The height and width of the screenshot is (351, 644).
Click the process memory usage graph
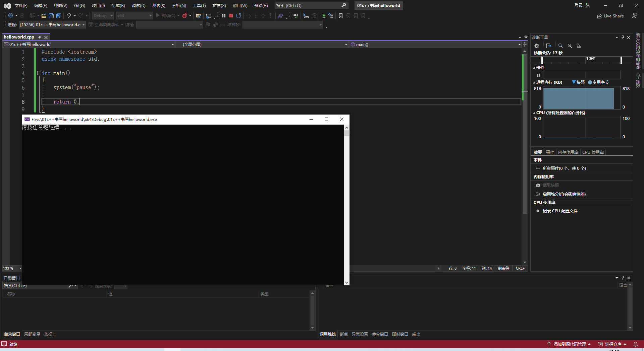click(582, 98)
